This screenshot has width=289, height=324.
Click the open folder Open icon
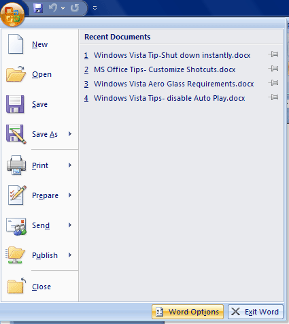[x=16, y=74]
